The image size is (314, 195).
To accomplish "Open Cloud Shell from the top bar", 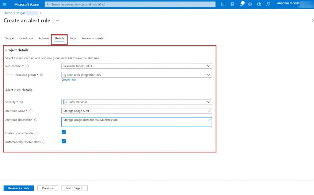I will pos(223,4).
